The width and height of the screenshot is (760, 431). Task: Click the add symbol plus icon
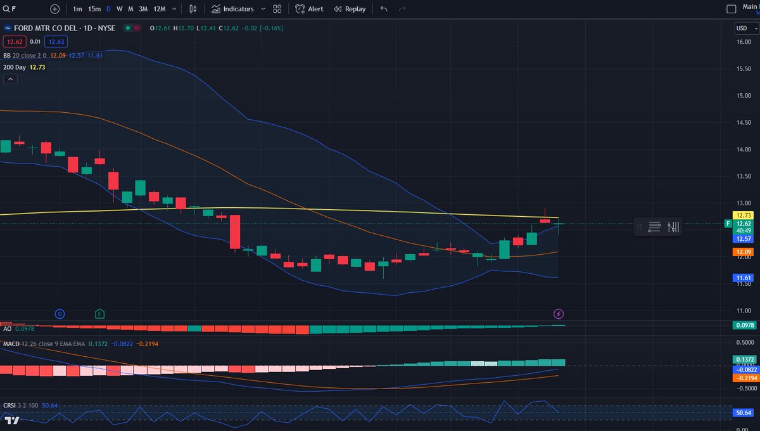55,9
